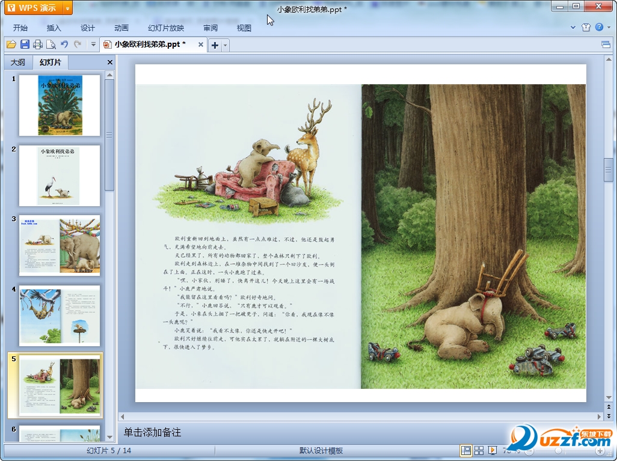The width and height of the screenshot is (617, 461).
Task: Print the presentation using the printer icon
Action: [x=38, y=44]
